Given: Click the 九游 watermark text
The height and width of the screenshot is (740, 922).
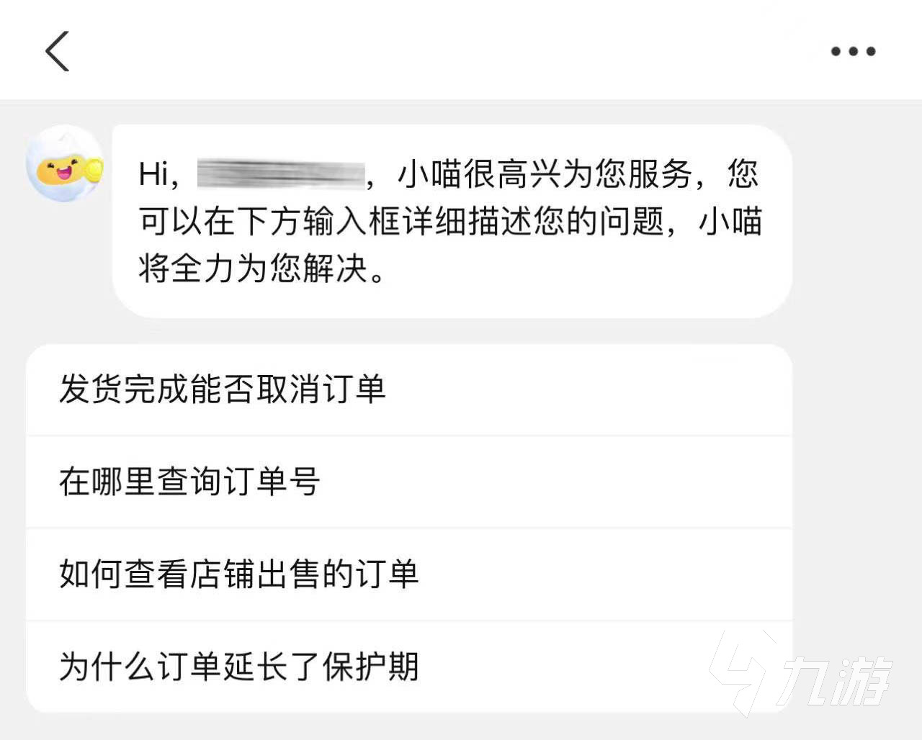Looking at the screenshot, I should click(836, 680).
